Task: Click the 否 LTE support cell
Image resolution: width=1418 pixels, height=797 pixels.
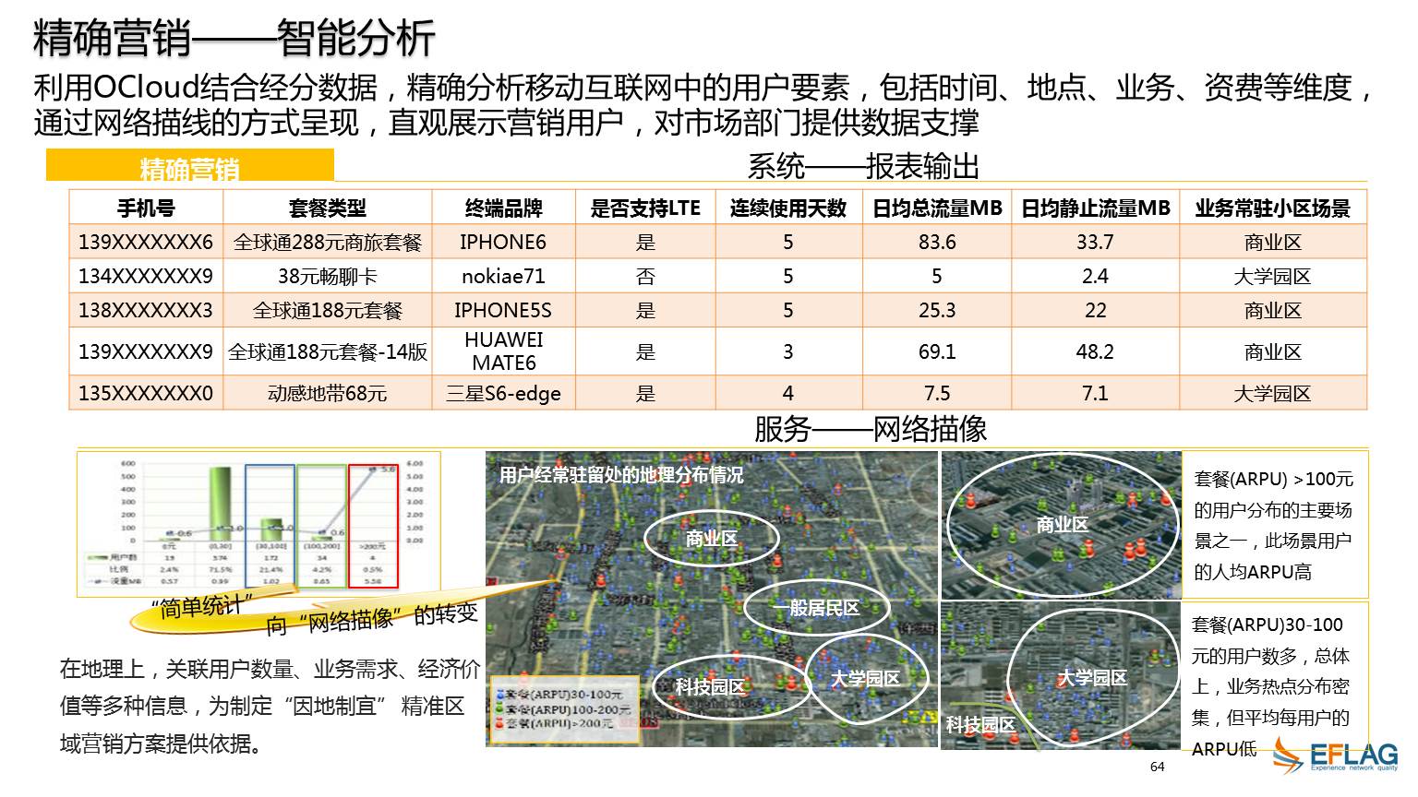Action: tap(645, 276)
